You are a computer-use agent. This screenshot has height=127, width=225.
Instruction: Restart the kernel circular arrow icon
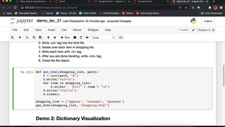pyautogui.click(x=81, y=38)
